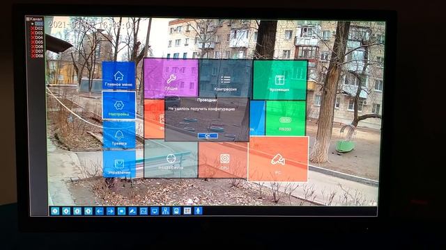Select channel D01 in the list

(38, 24)
